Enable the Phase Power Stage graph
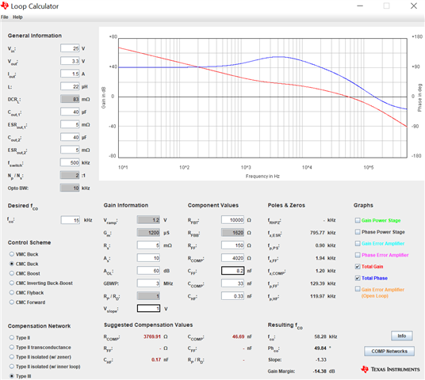The image size is (425, 380). pyautogui.click(x=358, y=232)
